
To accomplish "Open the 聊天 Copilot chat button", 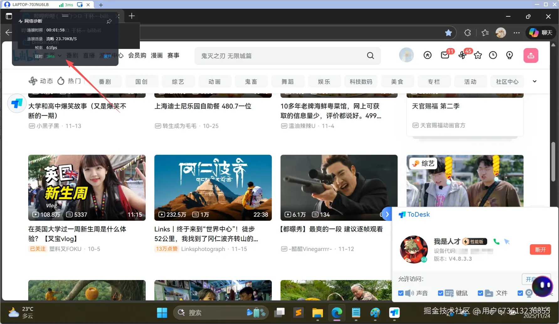I will (x=541, y=33).
